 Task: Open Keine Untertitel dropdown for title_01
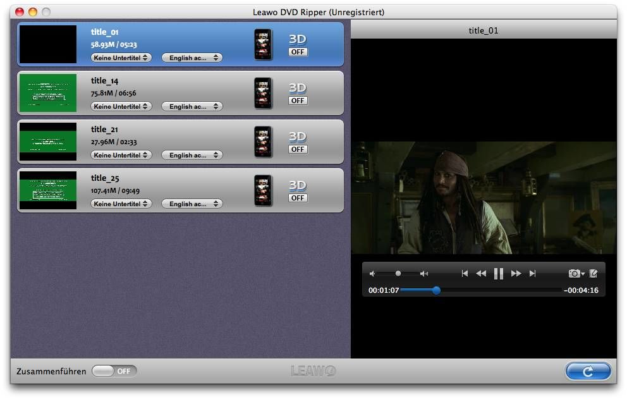121,58
